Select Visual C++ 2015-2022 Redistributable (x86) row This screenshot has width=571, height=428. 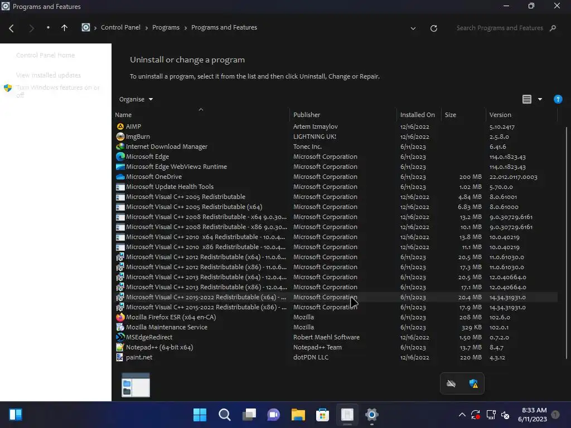[x=336, y=307]
